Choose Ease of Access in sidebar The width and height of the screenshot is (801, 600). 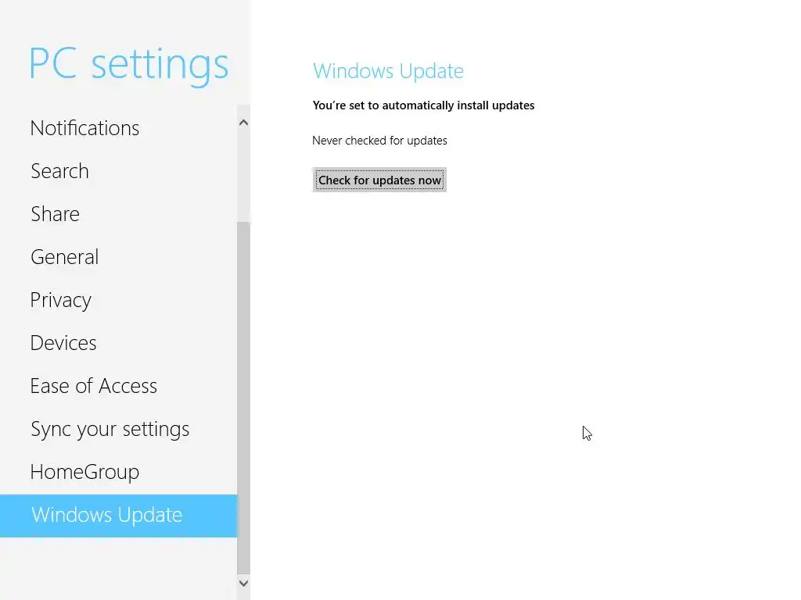click(x=119, y=386)
